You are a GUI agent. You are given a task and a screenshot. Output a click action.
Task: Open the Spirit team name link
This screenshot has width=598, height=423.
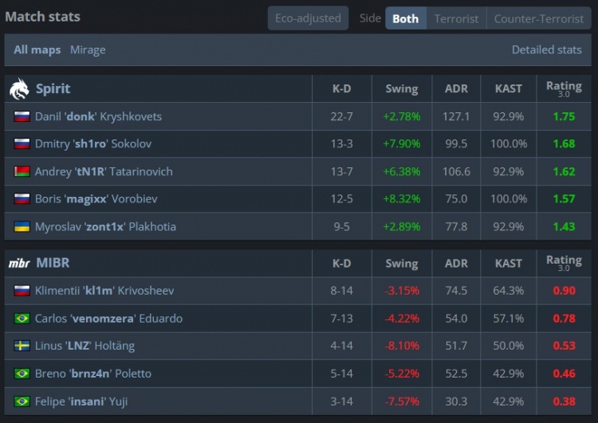[x=53, y=88]
